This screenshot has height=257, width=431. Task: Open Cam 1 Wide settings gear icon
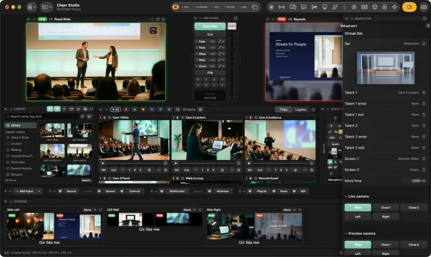(x=165, y=170)
